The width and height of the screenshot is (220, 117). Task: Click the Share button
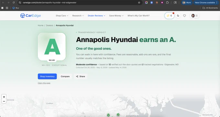point(80,76)
